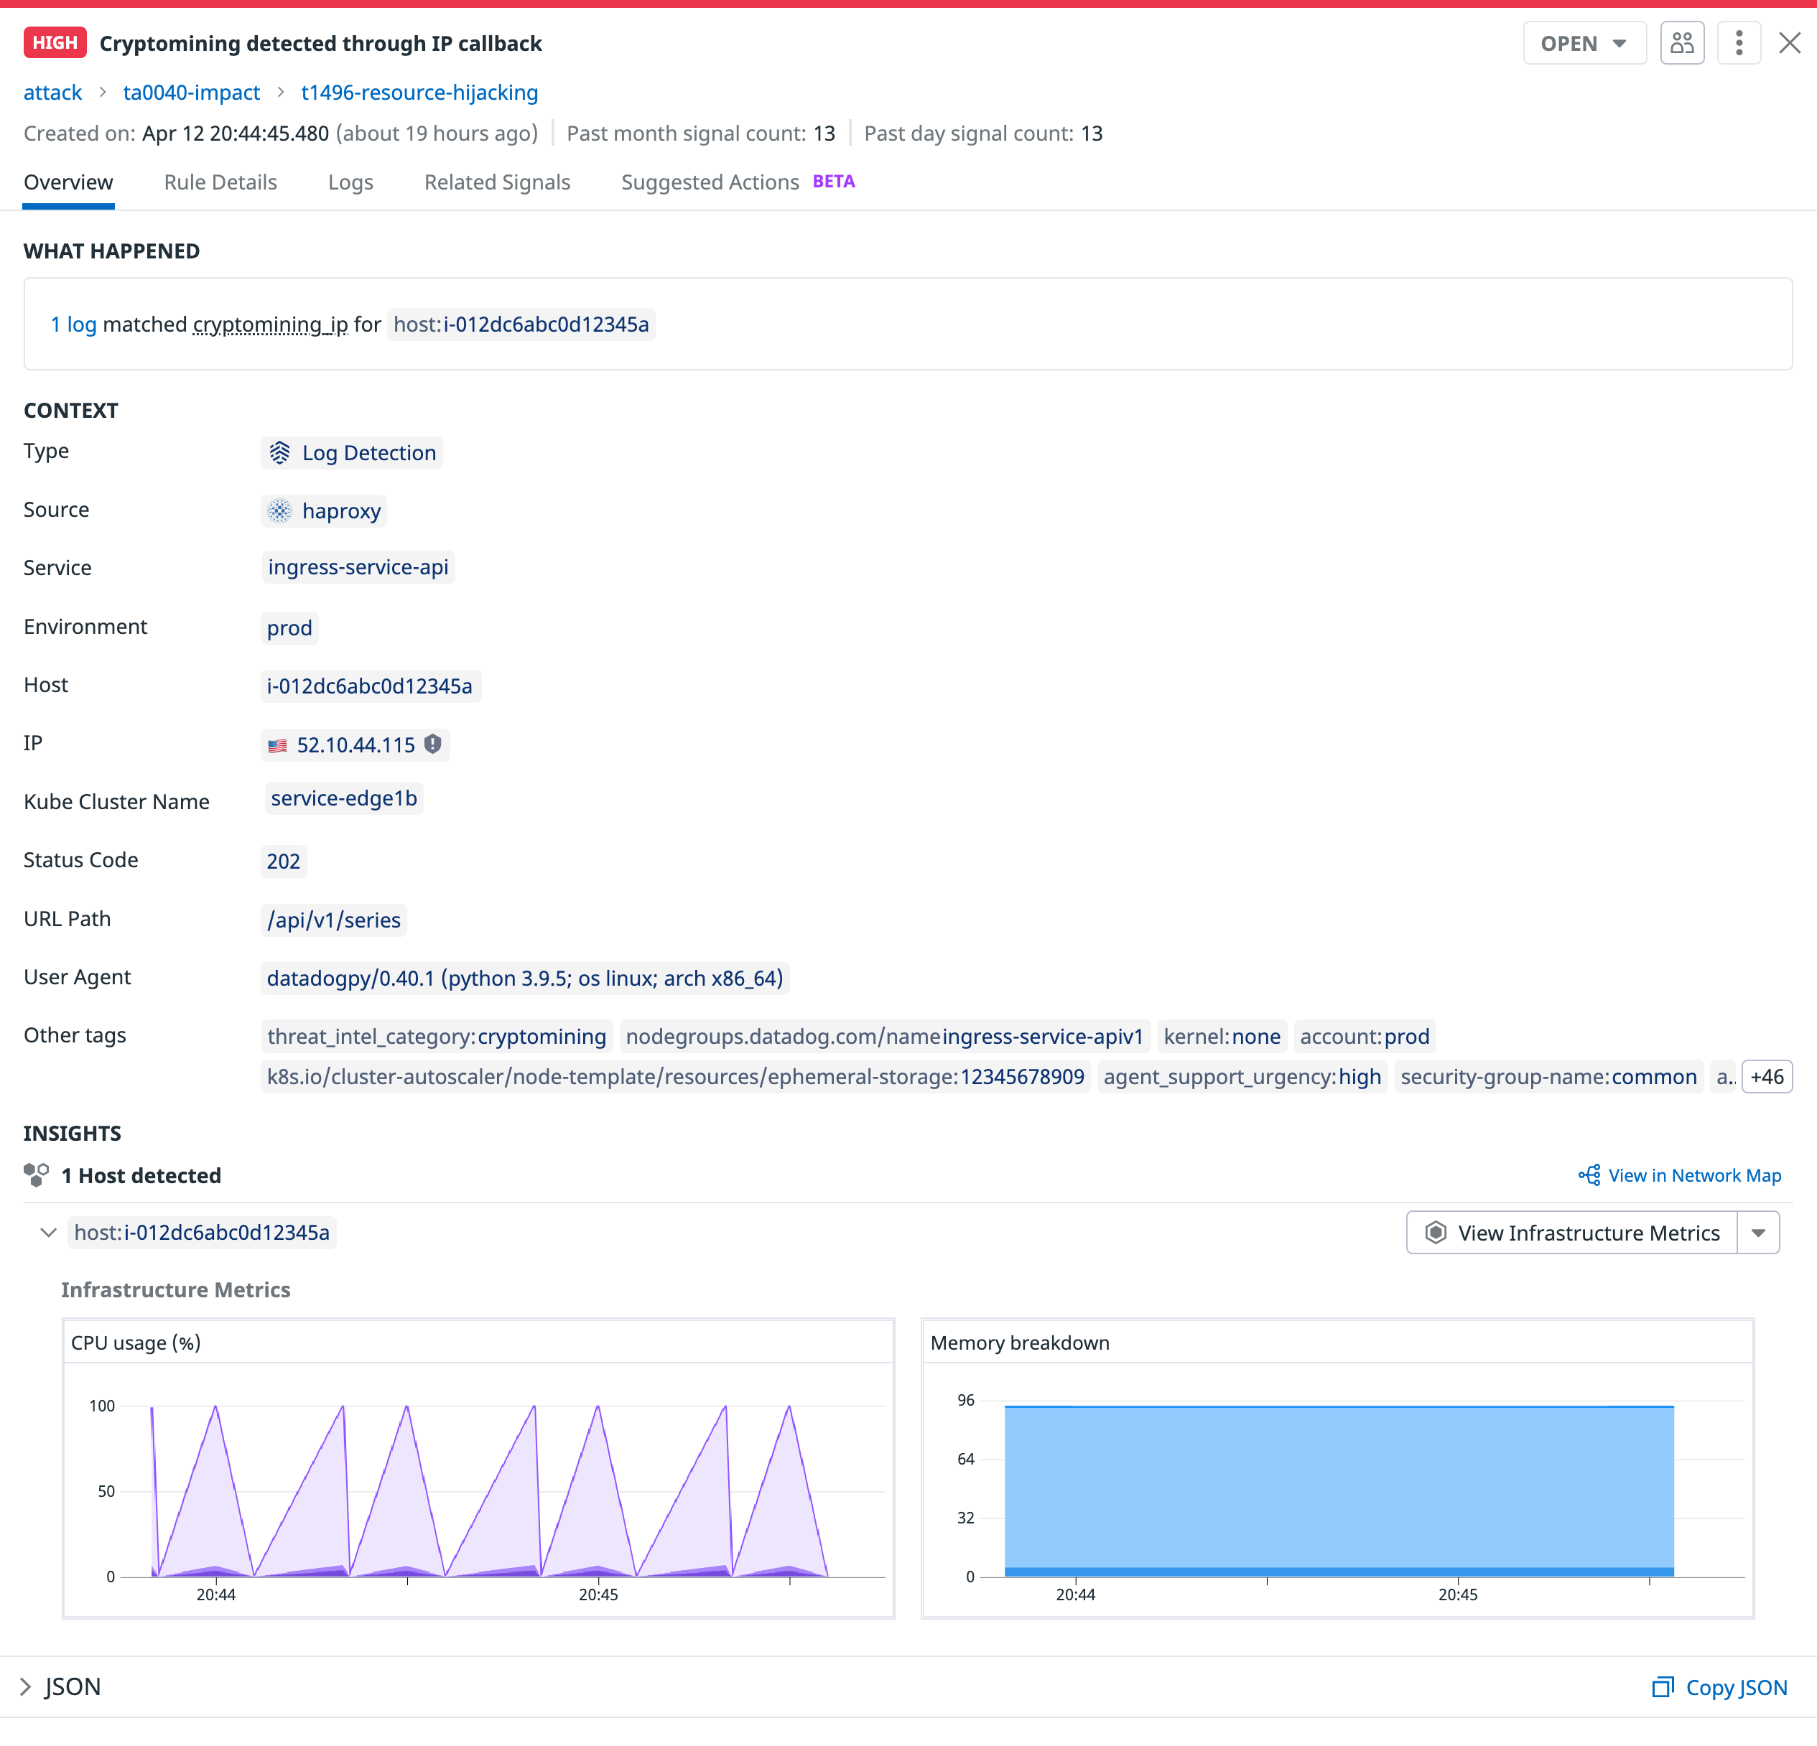This screenshot has height=1746, width=1817.
Task: Open the 1 log link
Action: click(73, 325)
